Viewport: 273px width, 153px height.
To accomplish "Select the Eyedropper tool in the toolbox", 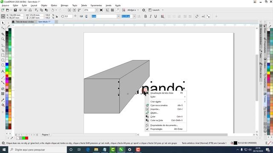I will 3,100.
